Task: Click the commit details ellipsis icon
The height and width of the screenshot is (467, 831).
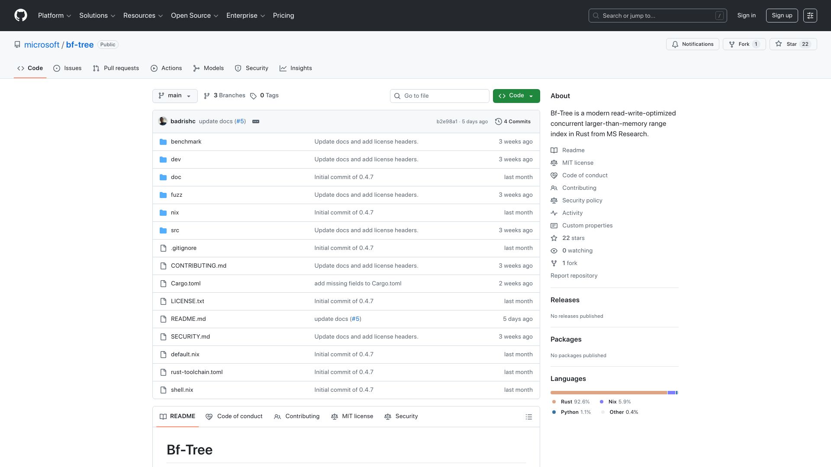Action: [x=256, y=122]
